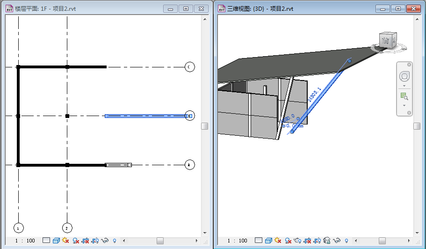426x249 pixels.
Task: Toggle Crop View in 3D view
Action: [307, 240]
